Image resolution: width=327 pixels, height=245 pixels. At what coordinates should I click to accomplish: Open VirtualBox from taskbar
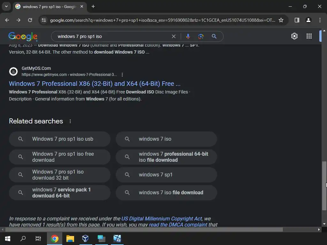click(x=85, y=239)
